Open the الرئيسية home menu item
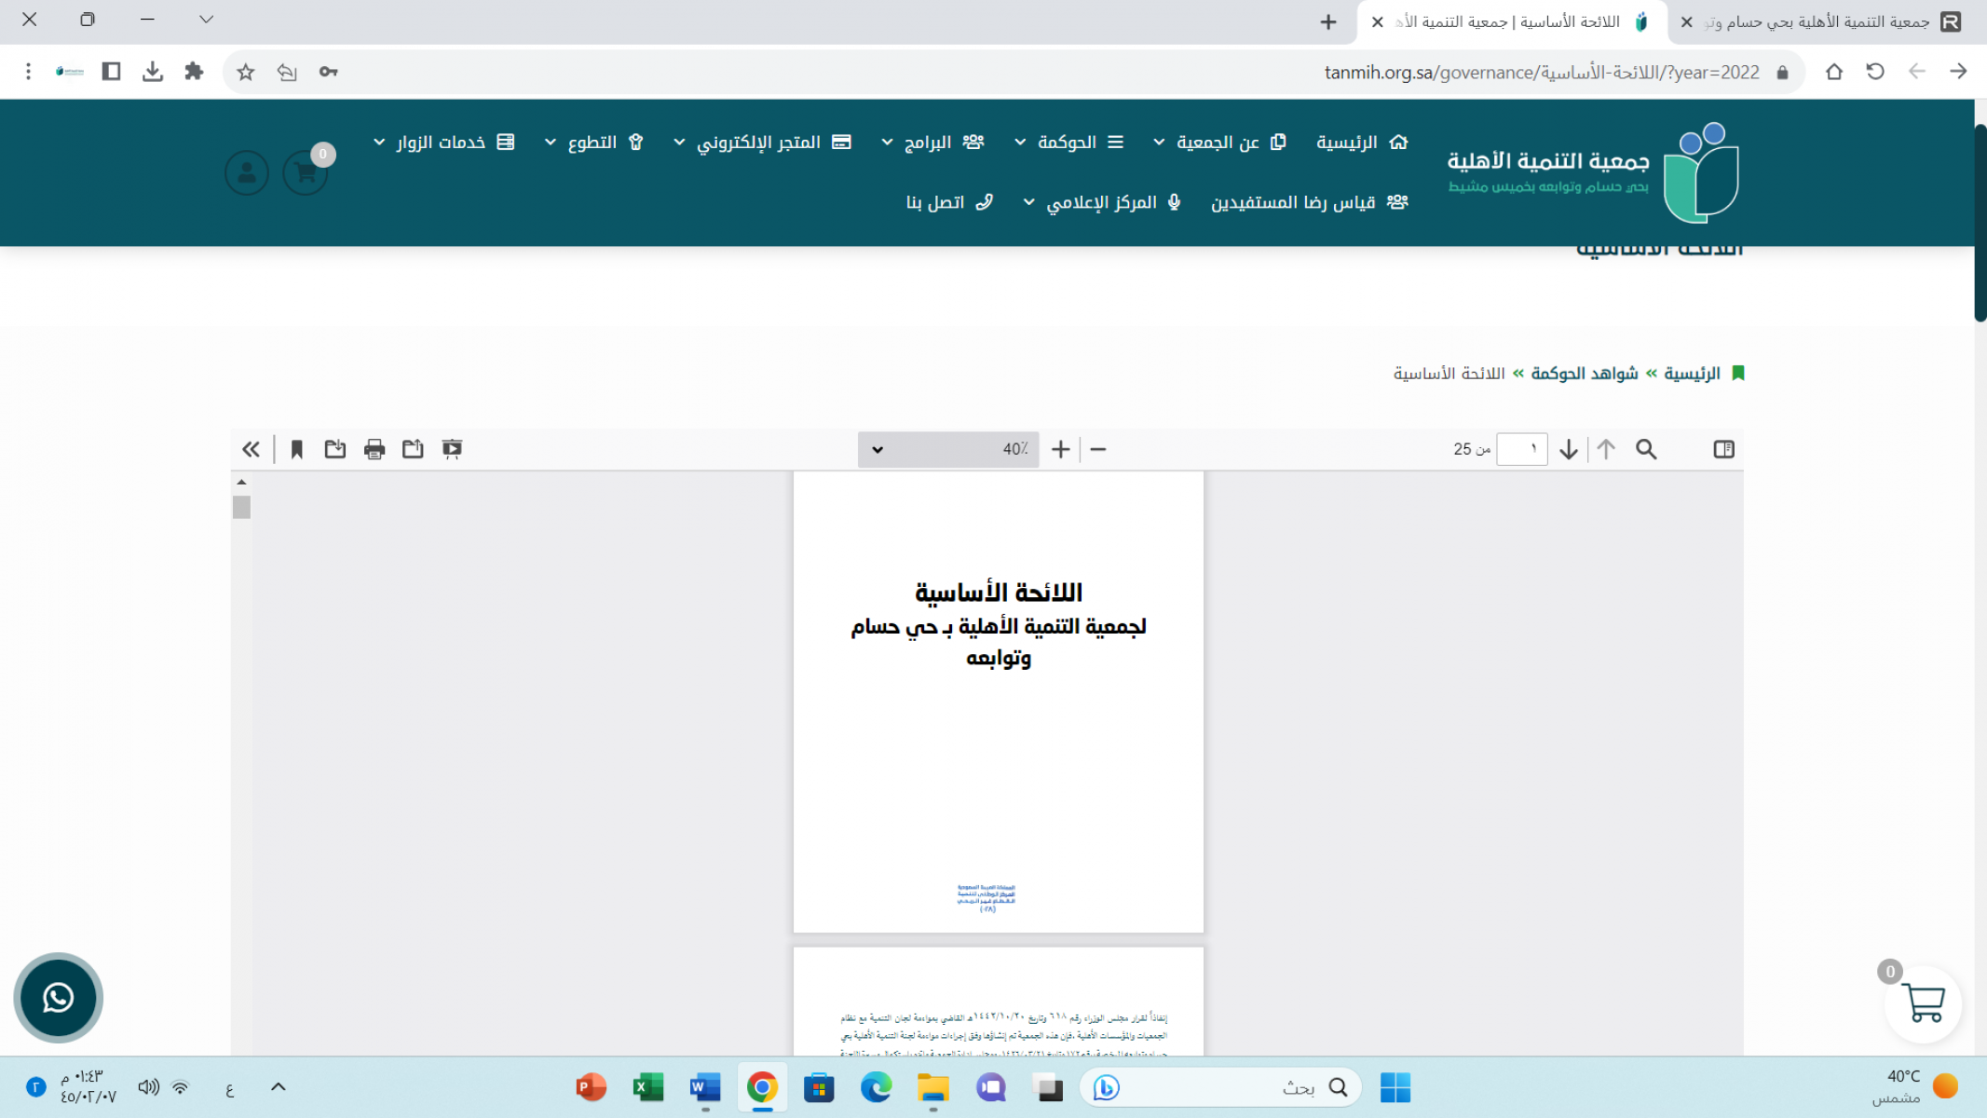The width and height of the screenshot is (1987, 1118). point(1361,142)
